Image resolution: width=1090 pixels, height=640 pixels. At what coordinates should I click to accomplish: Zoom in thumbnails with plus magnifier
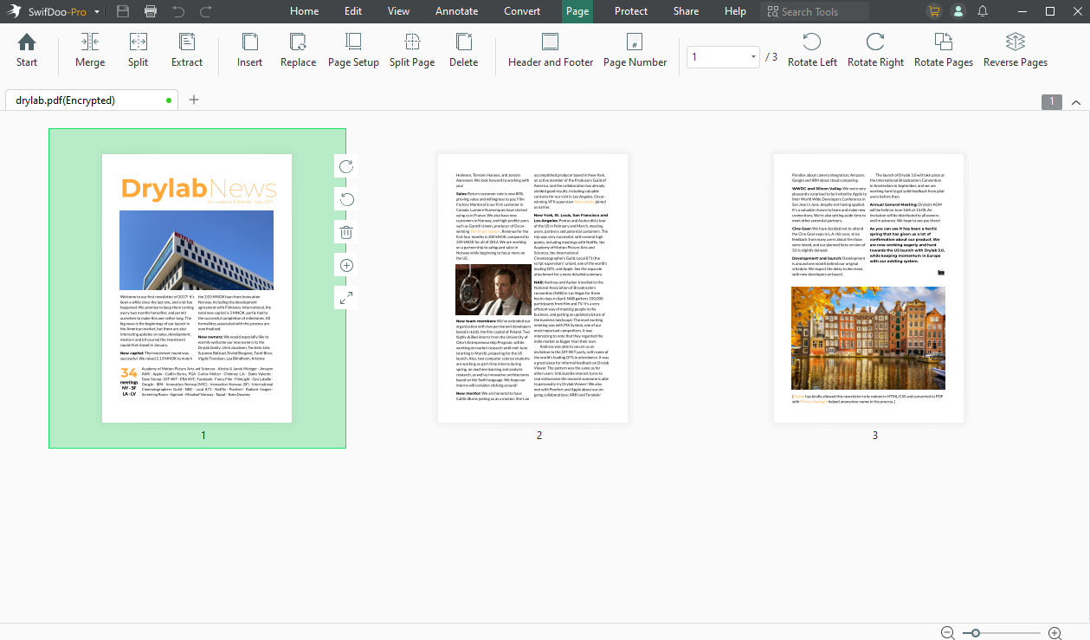pyautogui.click(x=1055, y=633)
